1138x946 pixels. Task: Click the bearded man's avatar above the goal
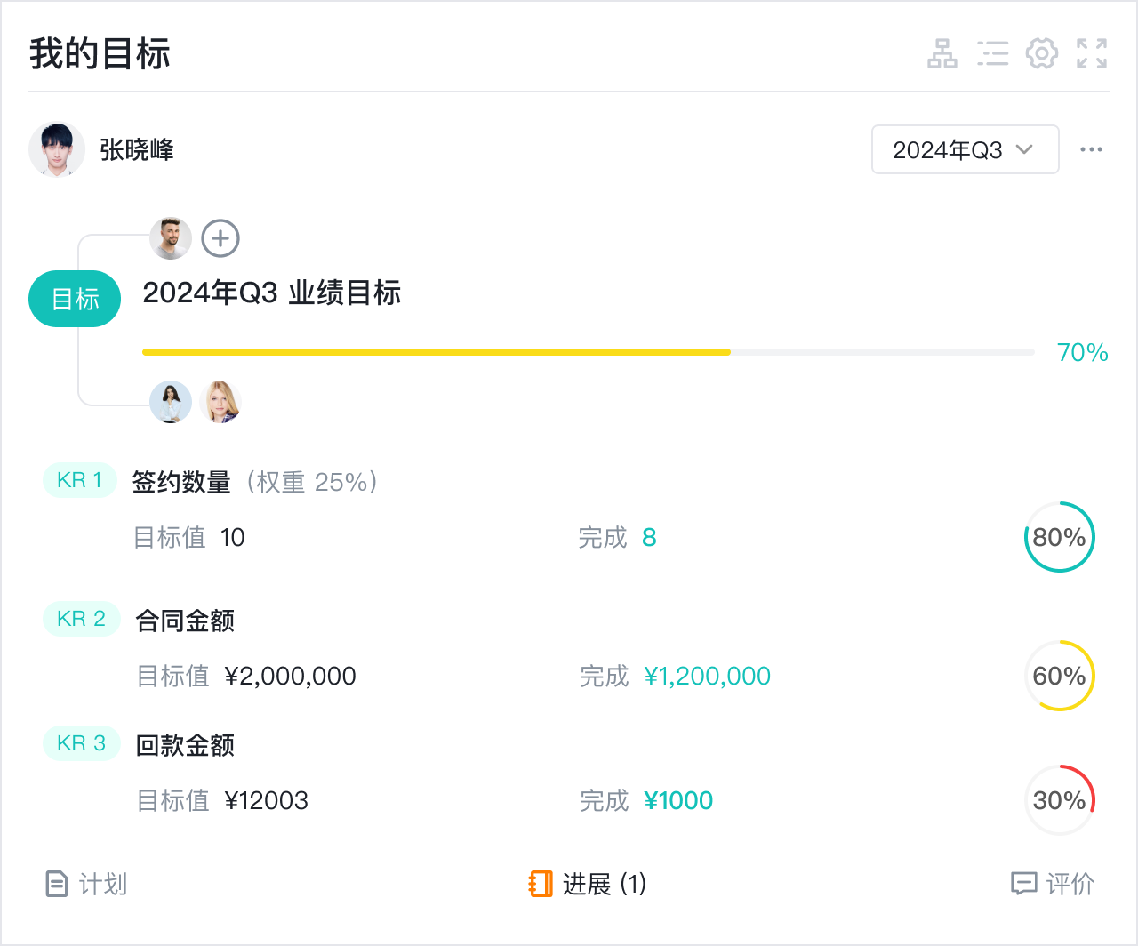tap(171, 238)
